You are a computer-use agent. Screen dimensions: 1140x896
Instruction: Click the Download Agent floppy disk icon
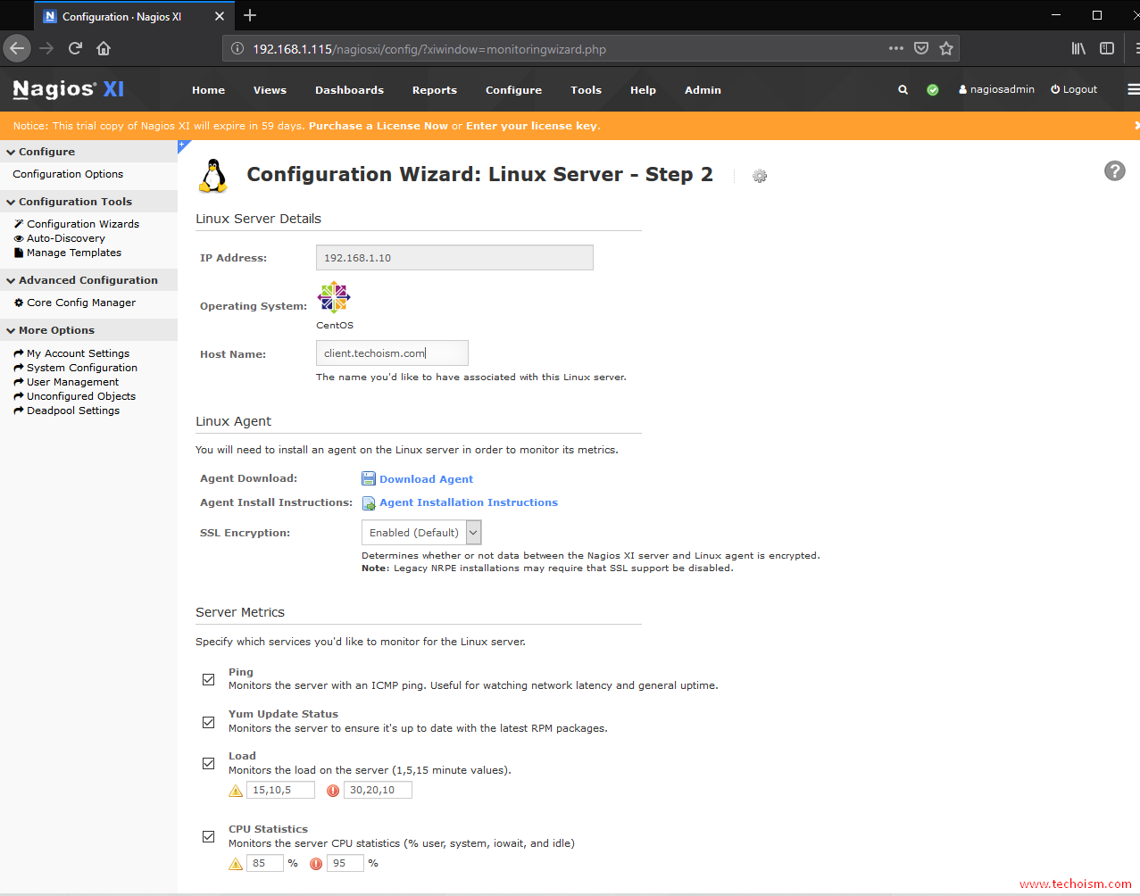(369, 479)
